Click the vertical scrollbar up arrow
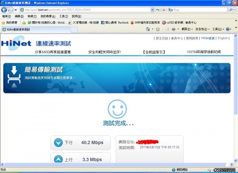 pyautogui.click(x=235, y=36)
